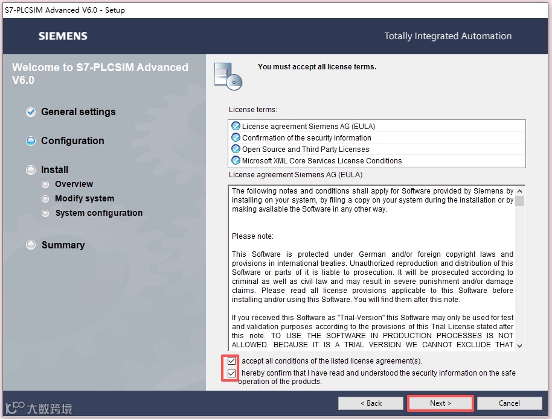Click the status icon beside Confirmation of the security information
The image size is (552, 419).
[236, 137]
